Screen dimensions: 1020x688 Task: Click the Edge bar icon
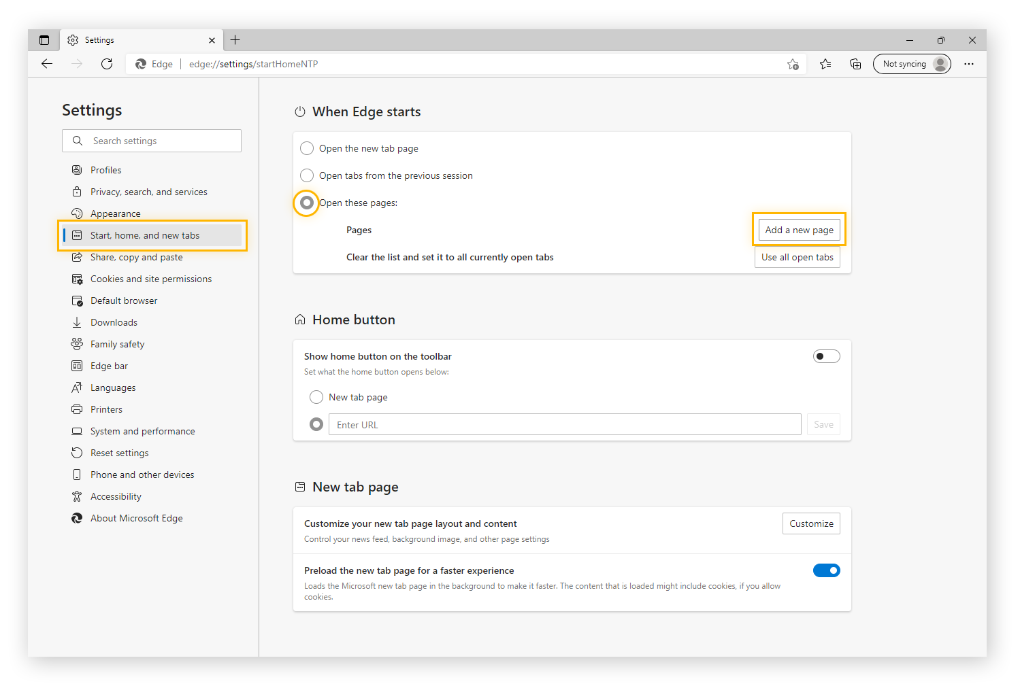(x=77, y=366)
